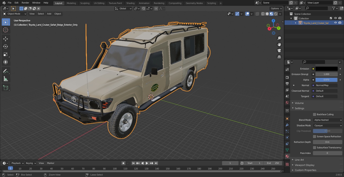Switch to the UV Editing workspace tab

coord(99,3)
